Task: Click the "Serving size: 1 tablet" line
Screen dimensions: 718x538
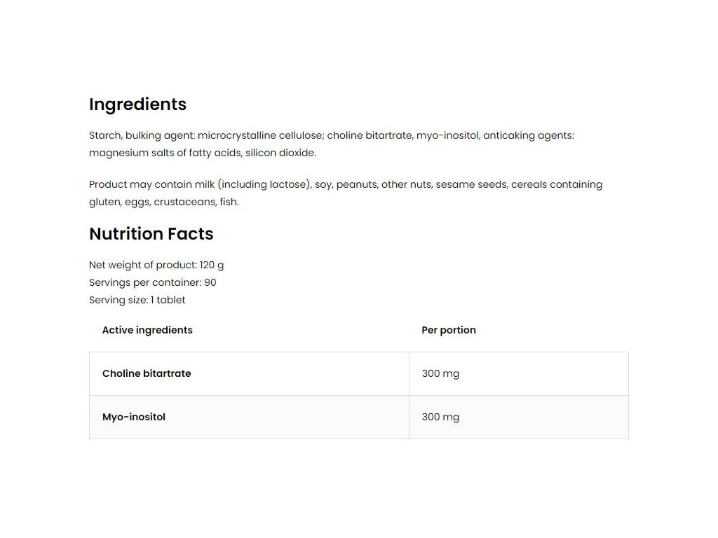Action: (x=137, y=300)
